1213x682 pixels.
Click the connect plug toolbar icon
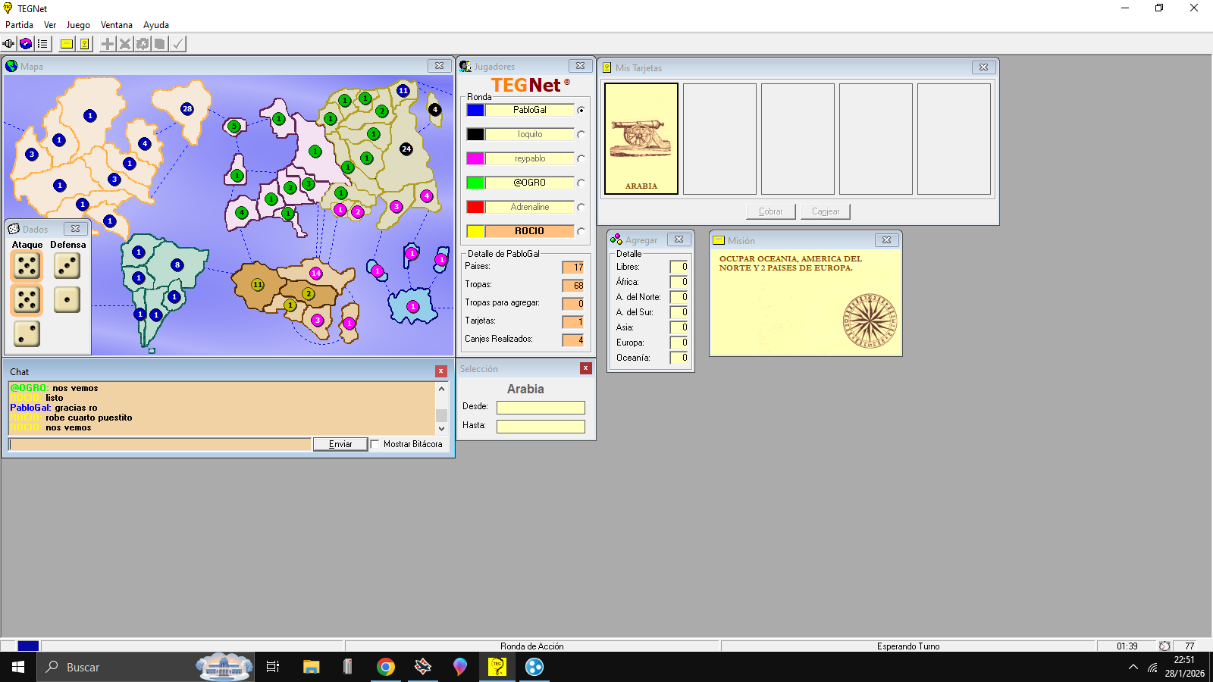(8, 44)
